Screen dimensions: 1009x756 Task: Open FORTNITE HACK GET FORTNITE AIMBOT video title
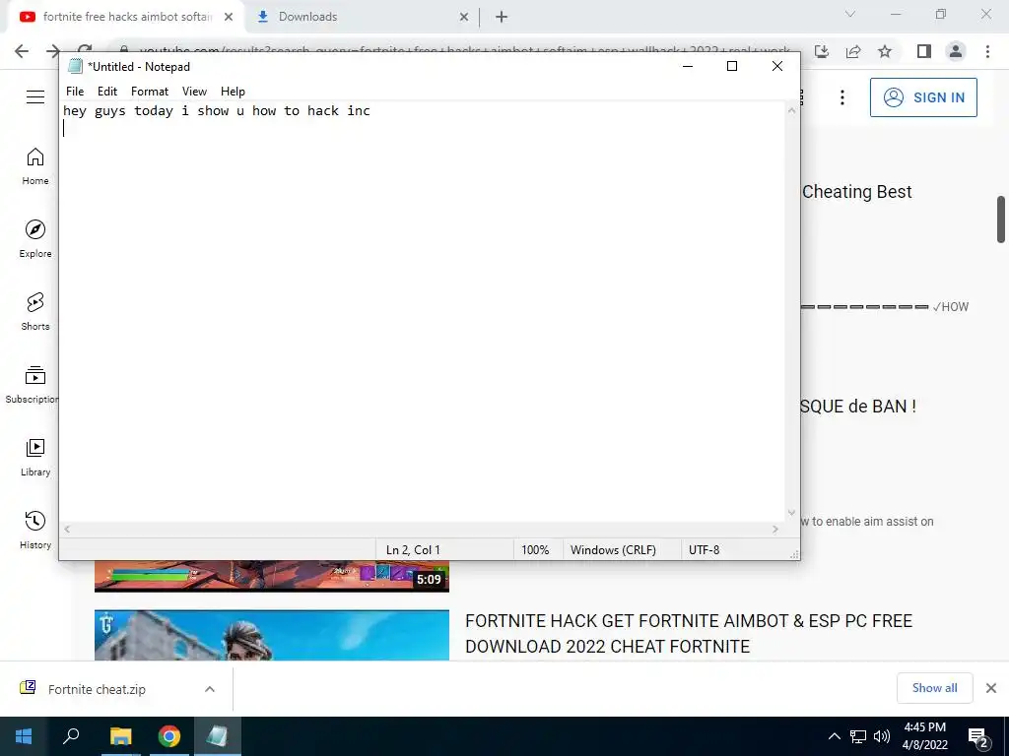click(689, 633)
